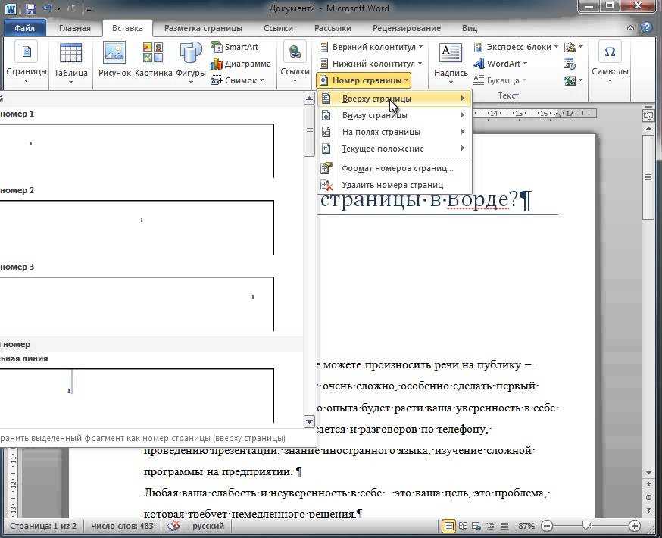Open Word Help with the question mark icon

(x=646, y=28)
